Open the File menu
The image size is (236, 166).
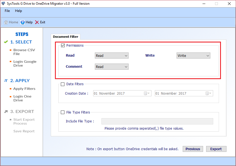click(x=7, y=11)
